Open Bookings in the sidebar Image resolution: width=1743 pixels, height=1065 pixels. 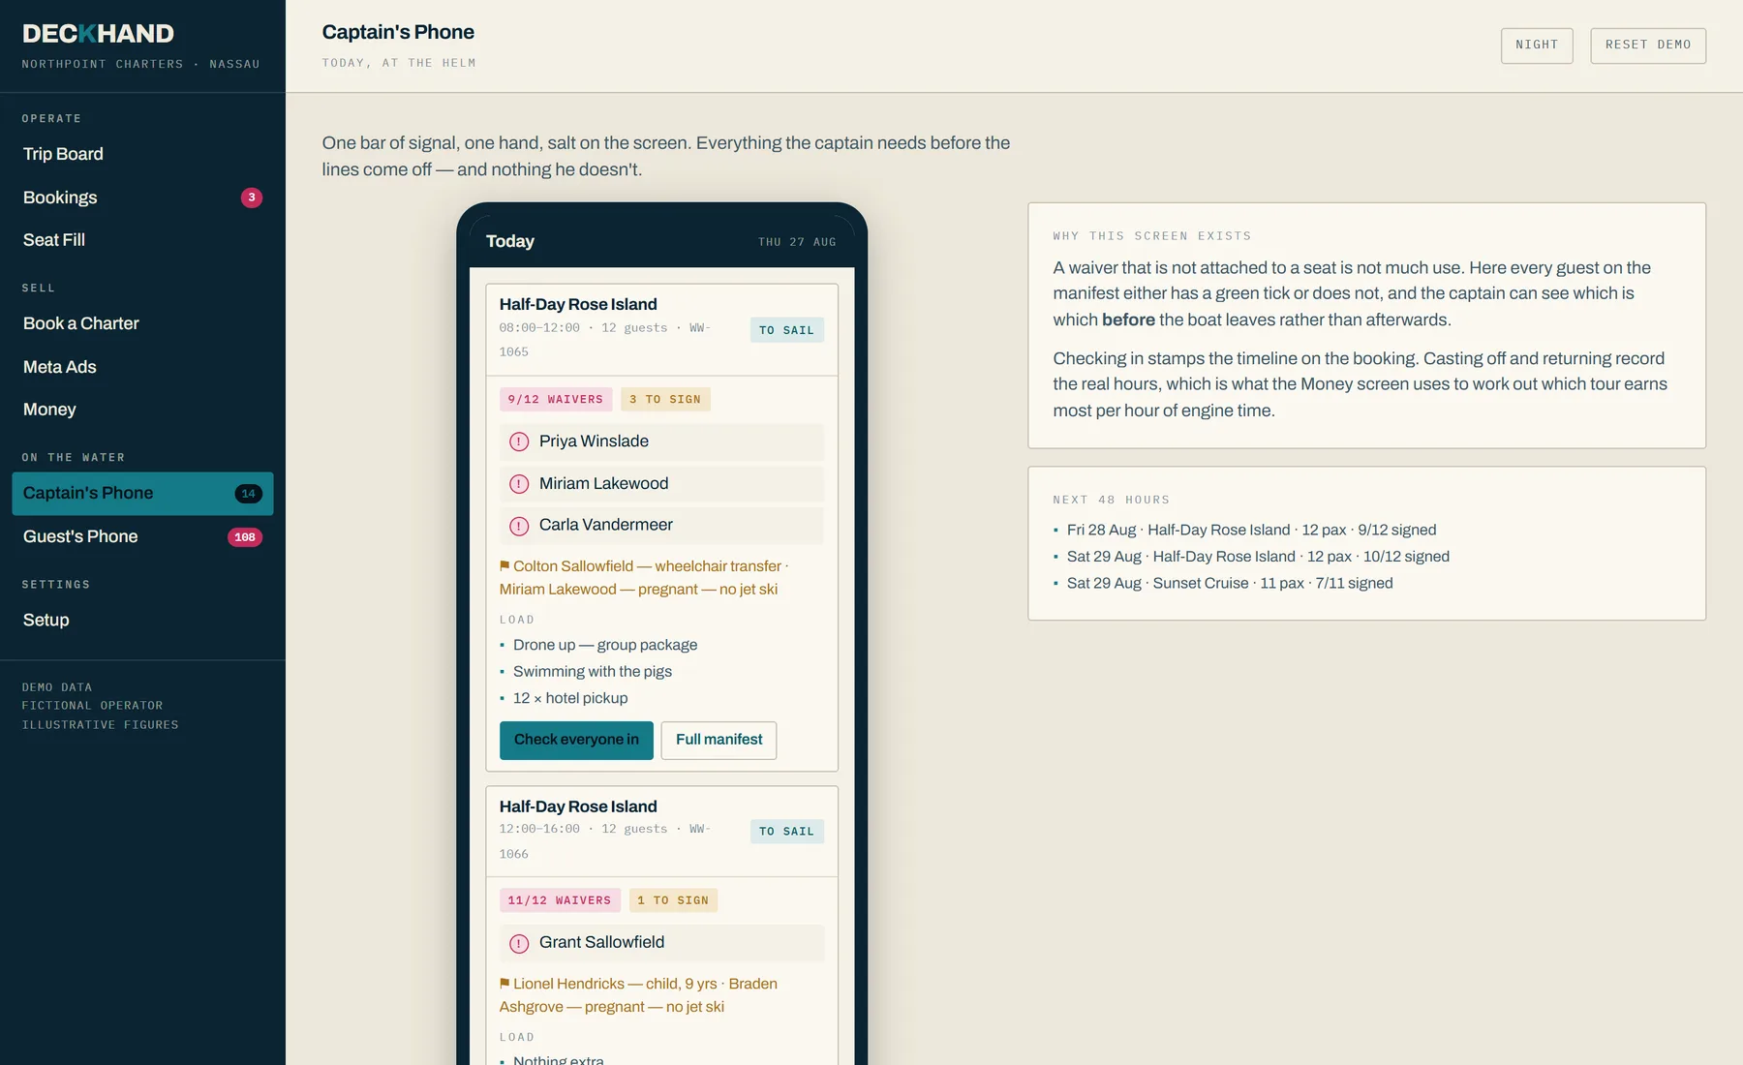coord(142,198)
